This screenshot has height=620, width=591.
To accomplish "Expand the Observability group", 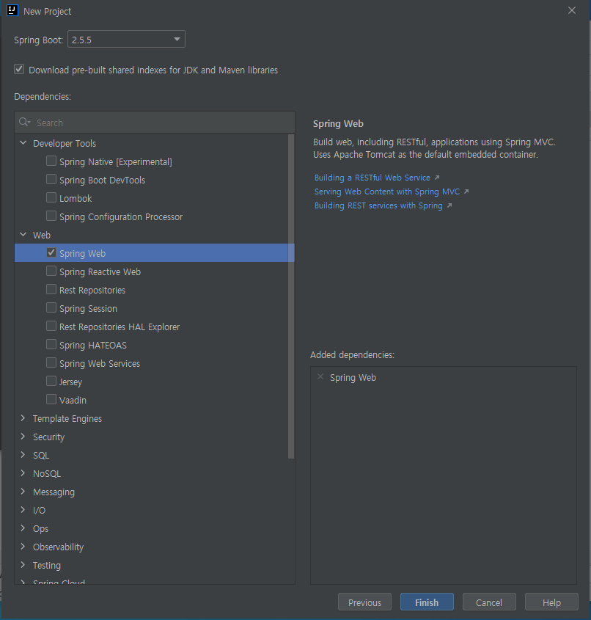I will [23, 547].
